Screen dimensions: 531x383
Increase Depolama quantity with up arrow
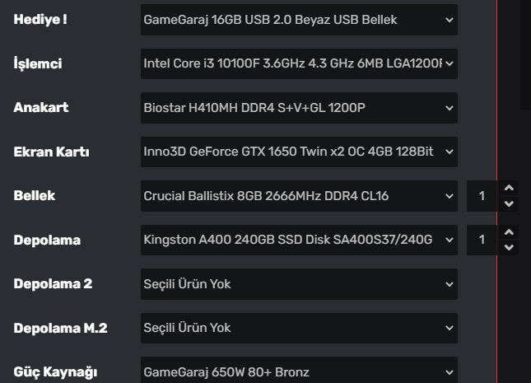(509, 233)
